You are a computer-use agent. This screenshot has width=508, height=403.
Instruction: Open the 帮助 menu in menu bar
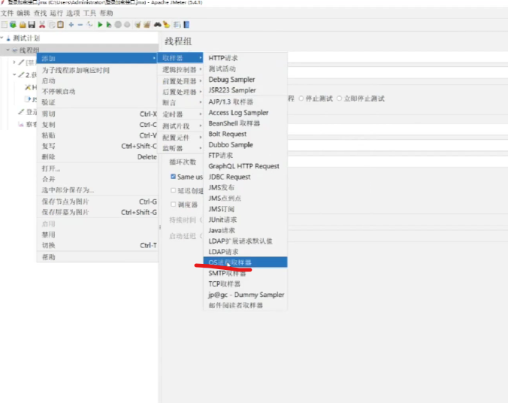[106, 13]
